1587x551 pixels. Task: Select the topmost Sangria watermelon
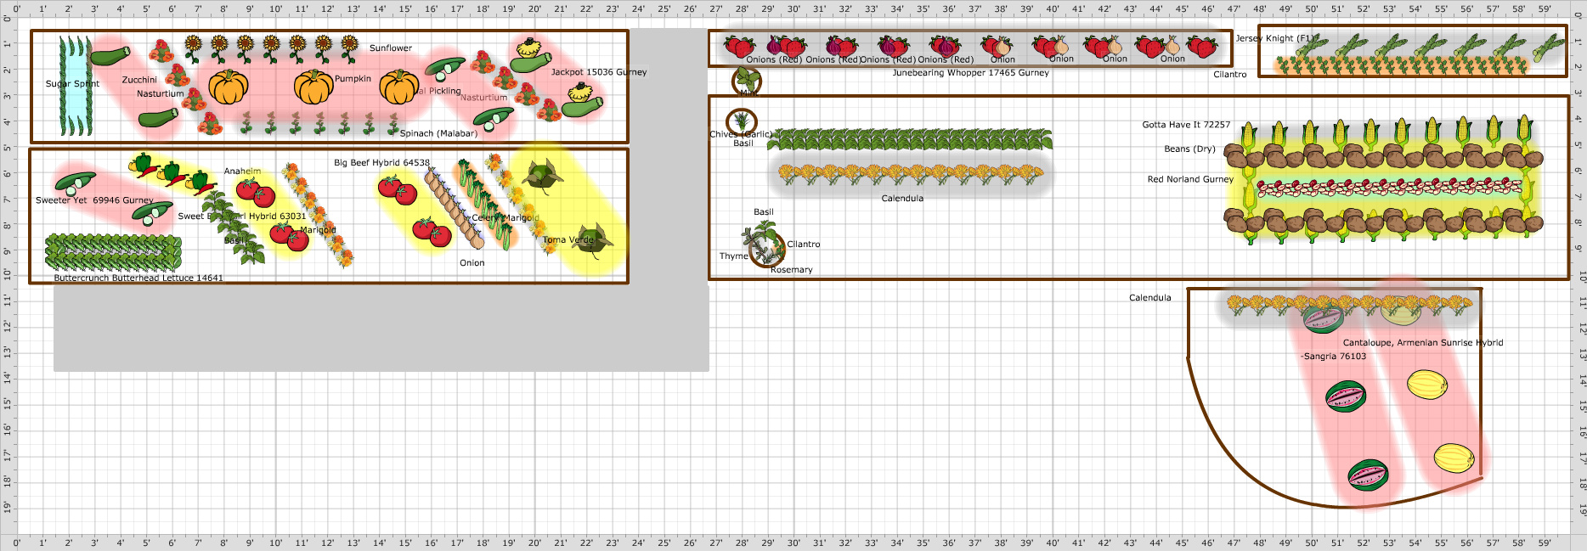(1322, 319)
